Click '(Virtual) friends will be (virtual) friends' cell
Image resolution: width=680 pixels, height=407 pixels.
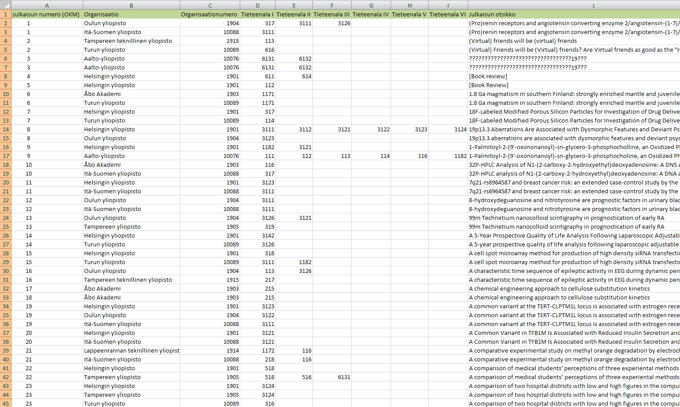(574, 41)
